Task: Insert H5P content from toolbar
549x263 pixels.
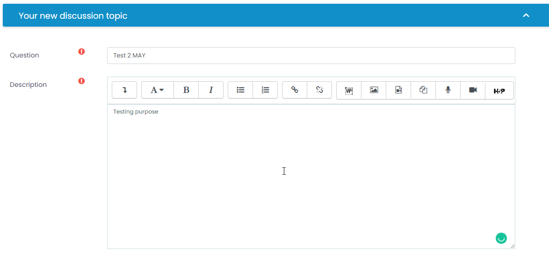Action: [499, 91]
